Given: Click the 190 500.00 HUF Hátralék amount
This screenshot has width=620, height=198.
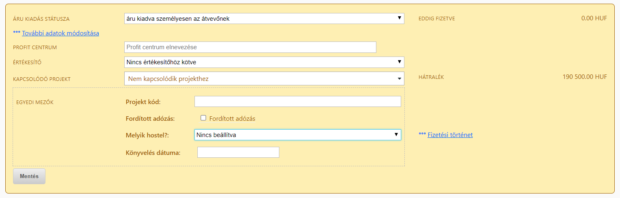Looking at the screenshot, I should tap(585, 76).
